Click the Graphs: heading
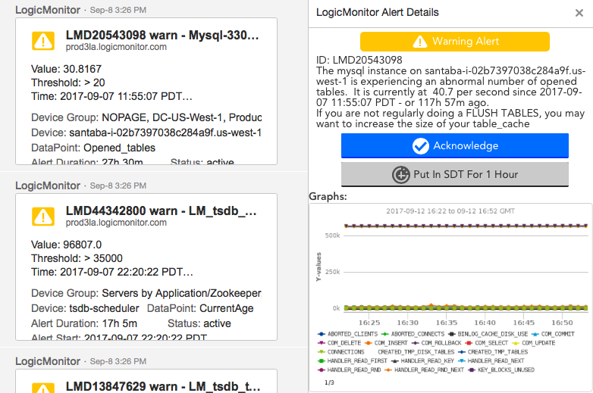Image resolution: width=593 pixels, height=393 pixels. point(328,196)
